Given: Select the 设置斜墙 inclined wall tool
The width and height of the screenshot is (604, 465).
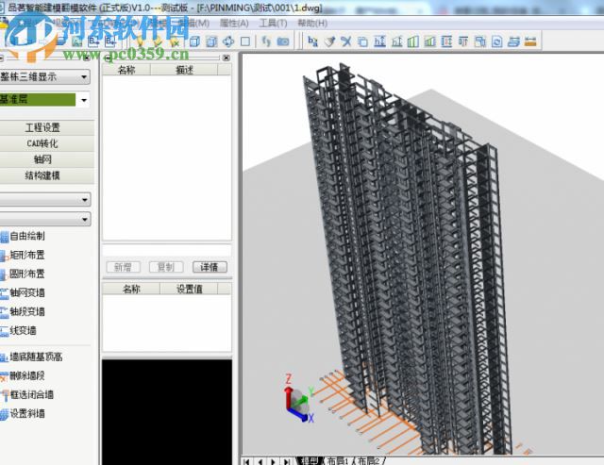Looking at the screenshot, I should [26, 413].
